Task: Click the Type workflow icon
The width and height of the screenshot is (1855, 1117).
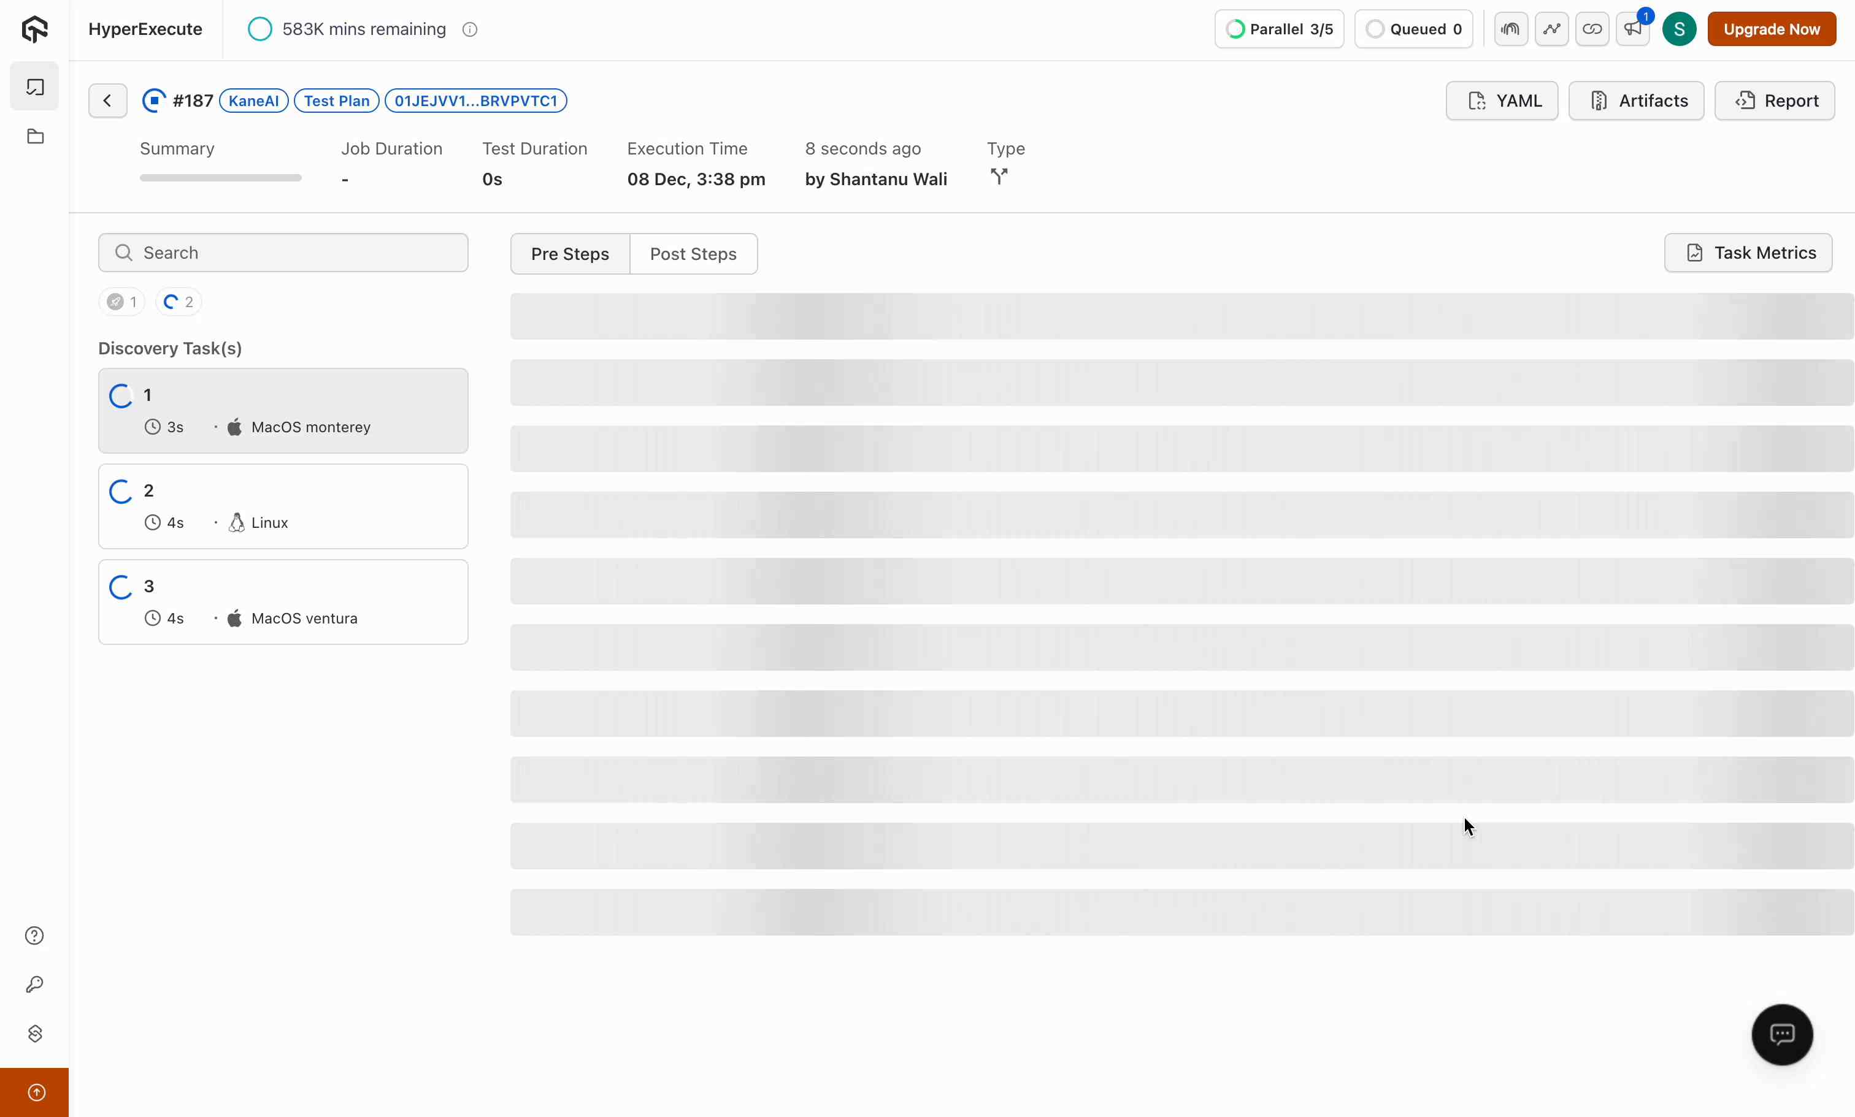Action: click(x=998, y=177)
